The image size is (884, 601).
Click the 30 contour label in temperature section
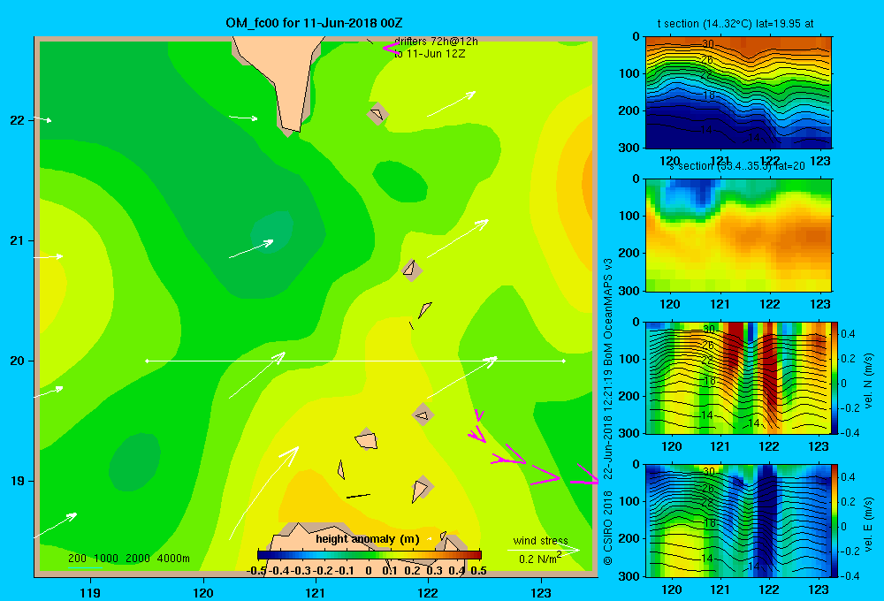pos(708,44)
